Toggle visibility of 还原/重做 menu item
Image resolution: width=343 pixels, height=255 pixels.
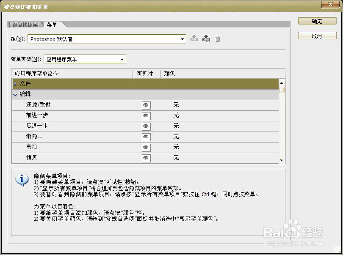pyautogui.click(x=146, y=105)
